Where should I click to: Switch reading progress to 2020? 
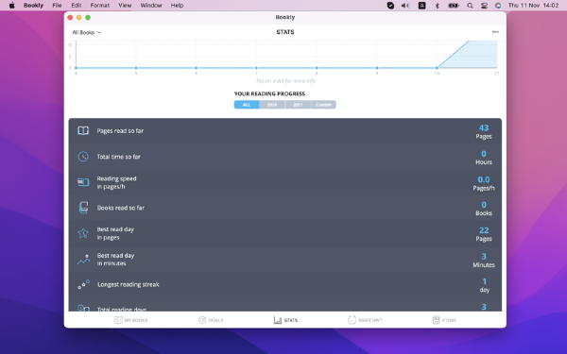272,105
